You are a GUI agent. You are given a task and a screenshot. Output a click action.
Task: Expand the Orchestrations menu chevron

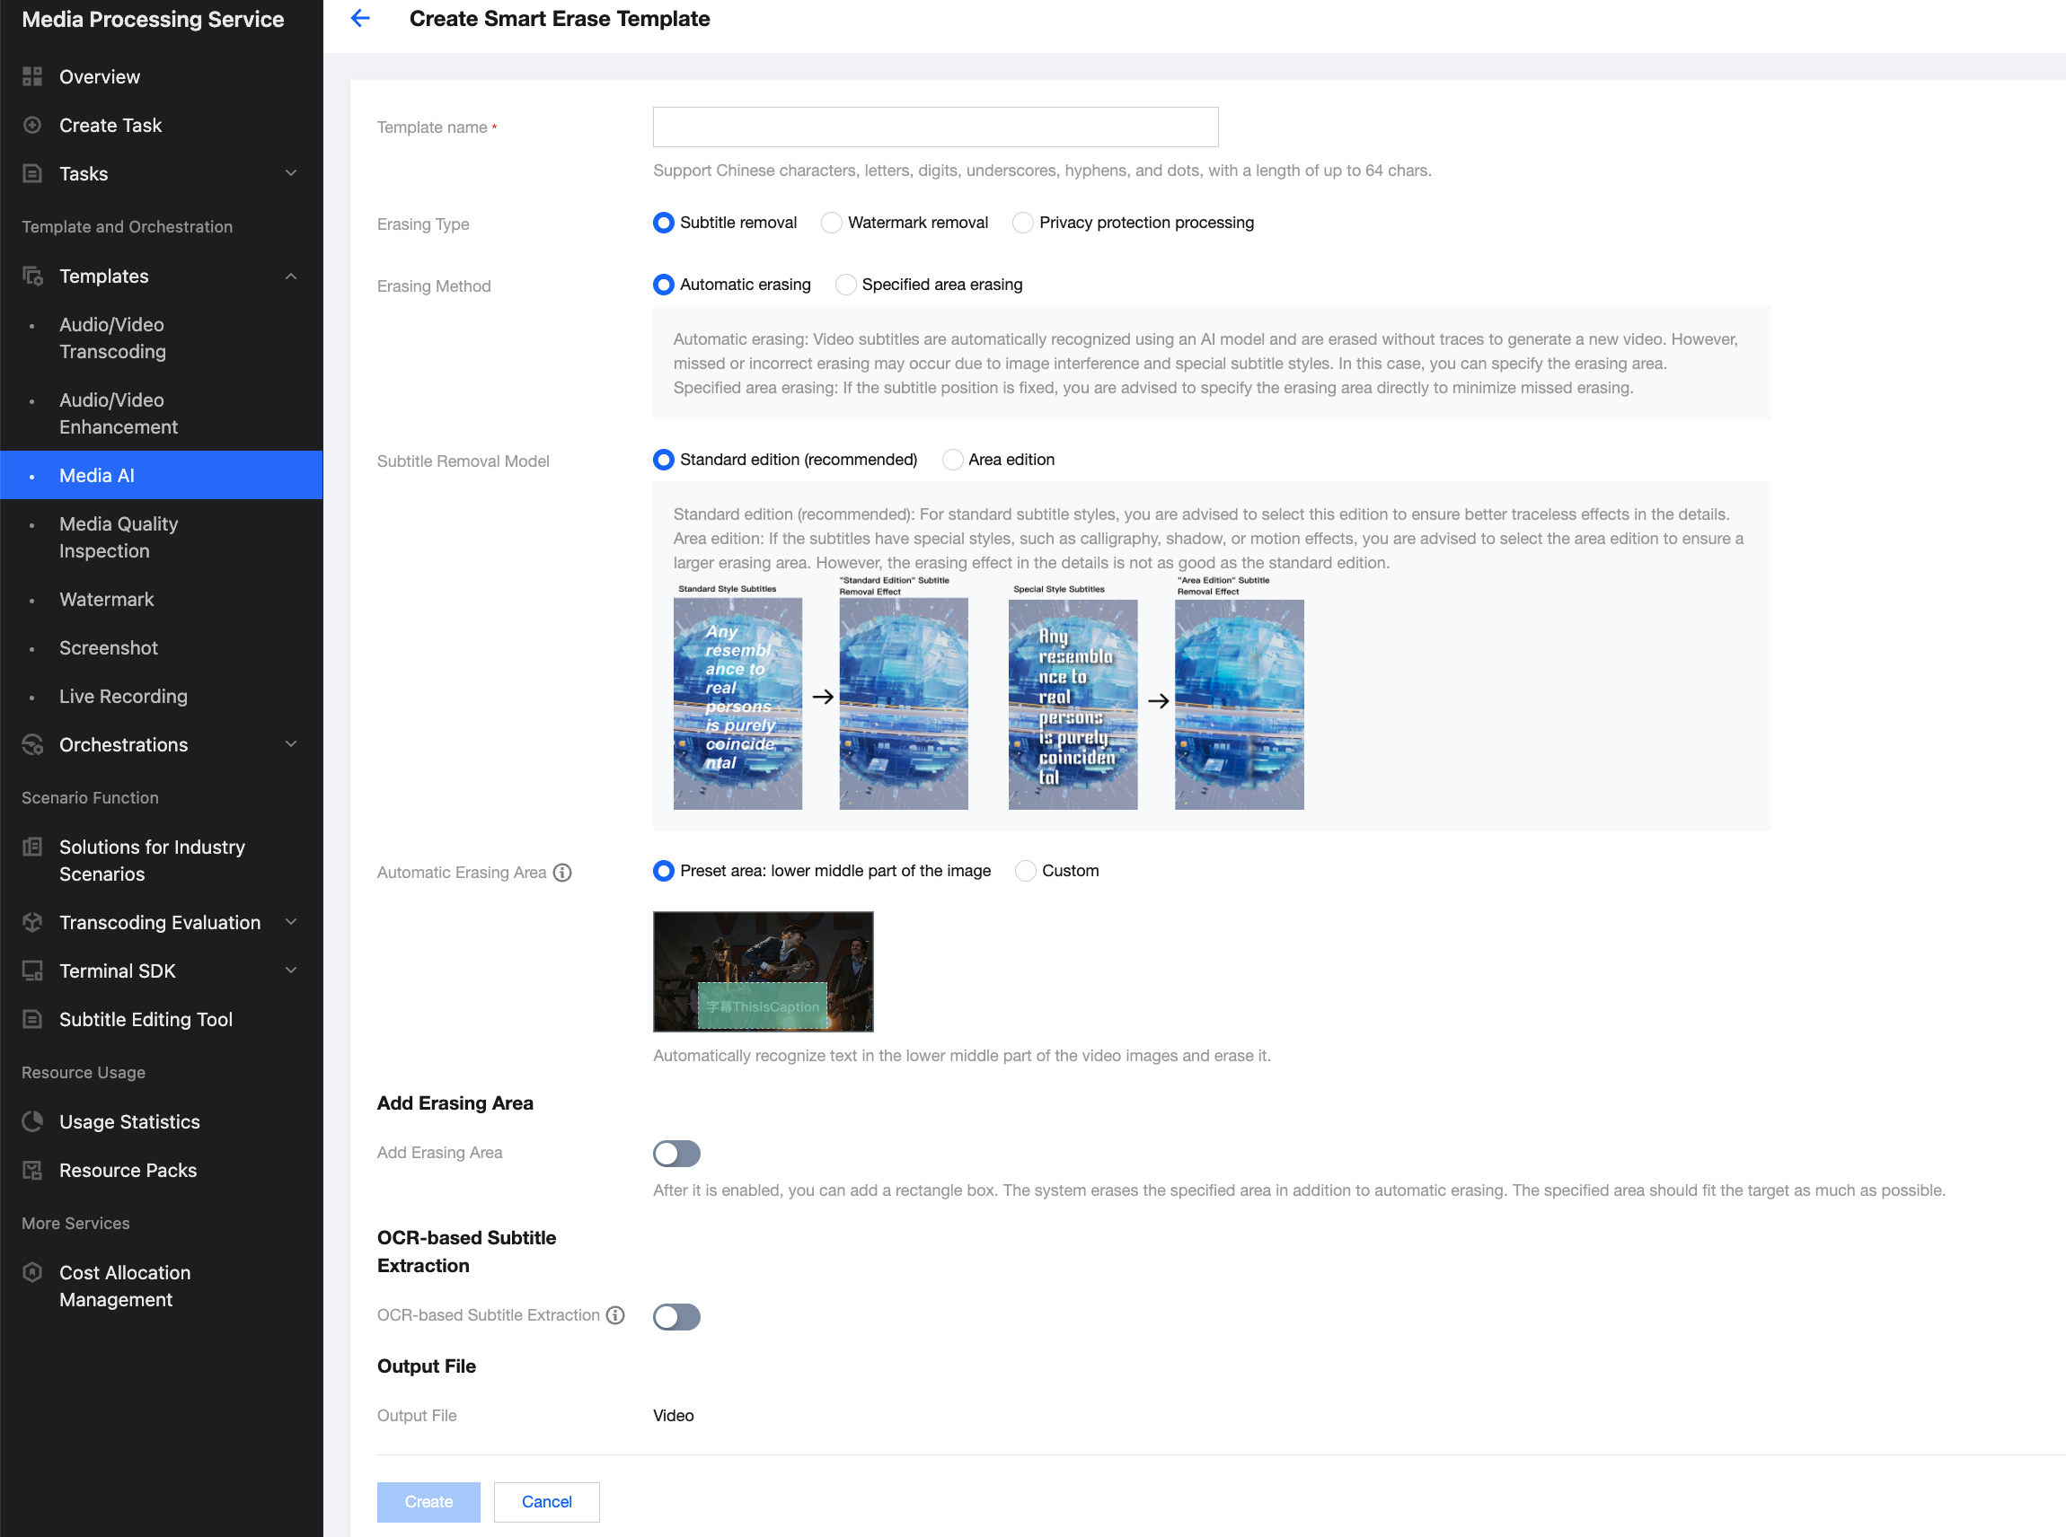pyautogui.click(x=290, y=744)
